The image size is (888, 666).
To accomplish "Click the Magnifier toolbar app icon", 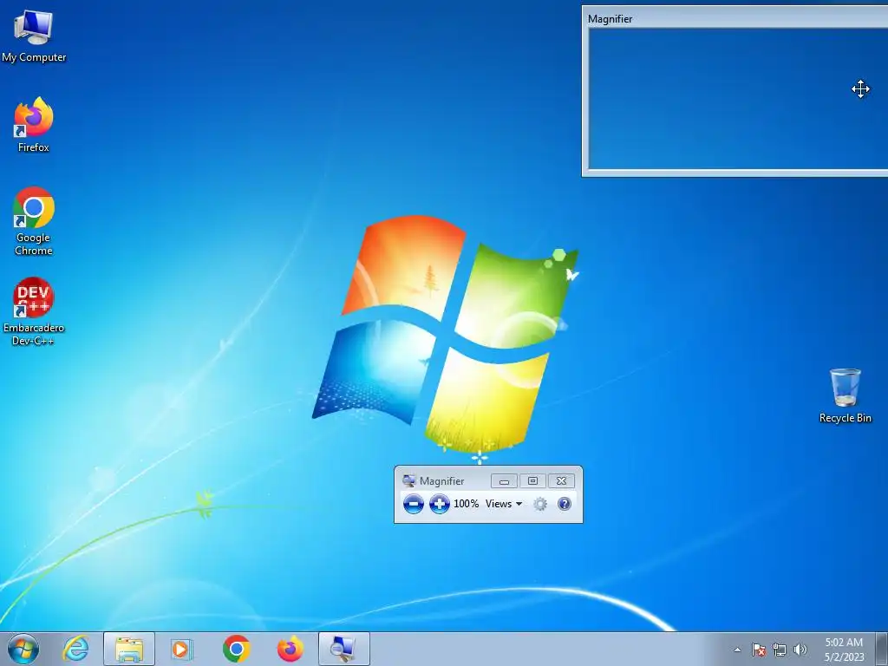I will pyautogui.click(x=408, y=480).
